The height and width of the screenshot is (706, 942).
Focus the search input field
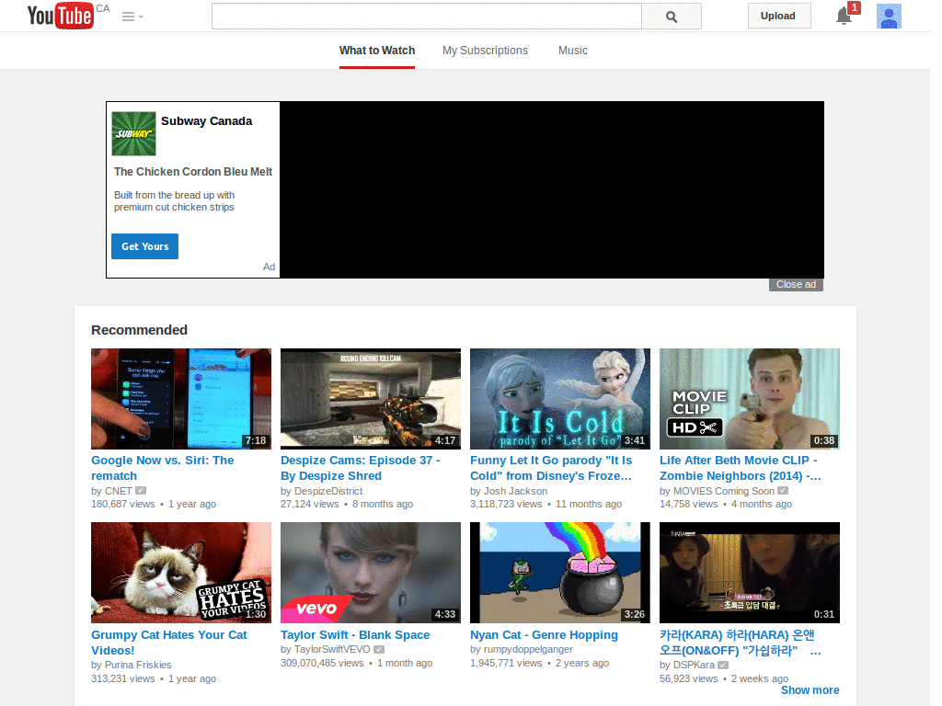click(x=427, y=17)
